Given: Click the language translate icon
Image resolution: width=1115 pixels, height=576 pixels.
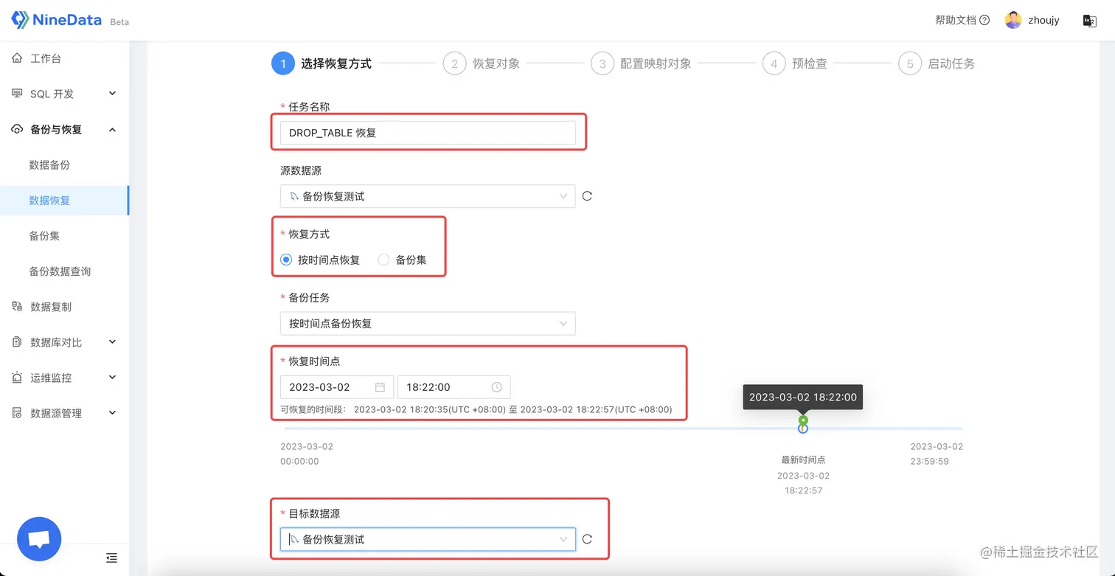Looking at the screenshot, I should 1089,21.
